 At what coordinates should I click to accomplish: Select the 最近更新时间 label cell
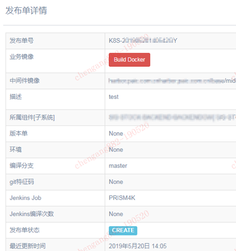[55, 245]
